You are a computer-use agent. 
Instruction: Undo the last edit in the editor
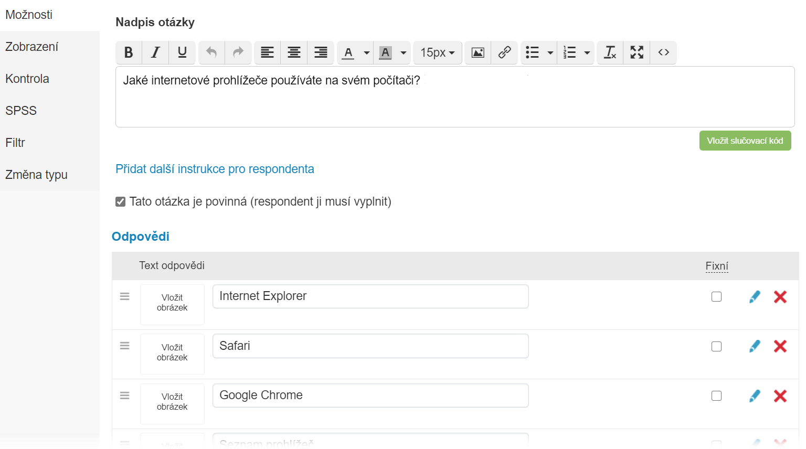[211, 52]
